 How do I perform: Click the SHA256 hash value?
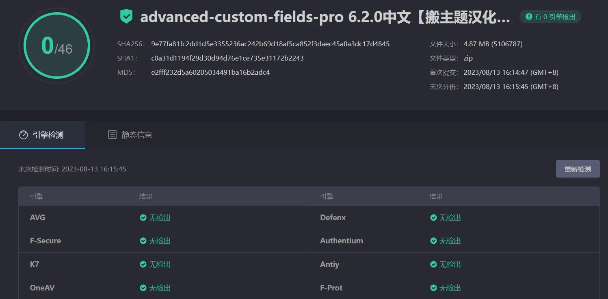[270, 44]
